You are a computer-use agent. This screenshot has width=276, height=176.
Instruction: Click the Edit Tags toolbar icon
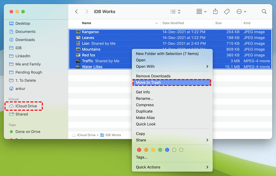click(227, 12)
